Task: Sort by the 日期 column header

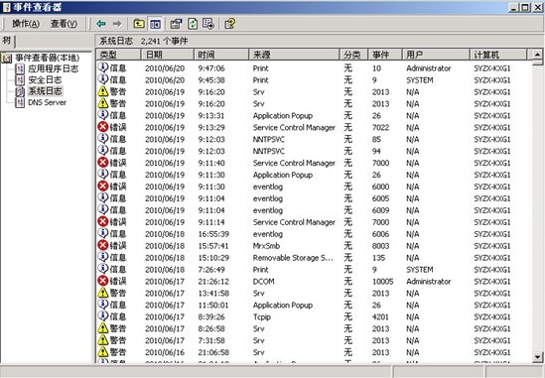Action: 167,55
